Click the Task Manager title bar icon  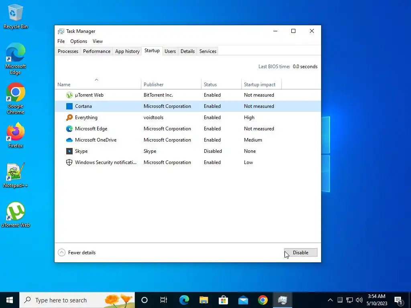[61, 31]
